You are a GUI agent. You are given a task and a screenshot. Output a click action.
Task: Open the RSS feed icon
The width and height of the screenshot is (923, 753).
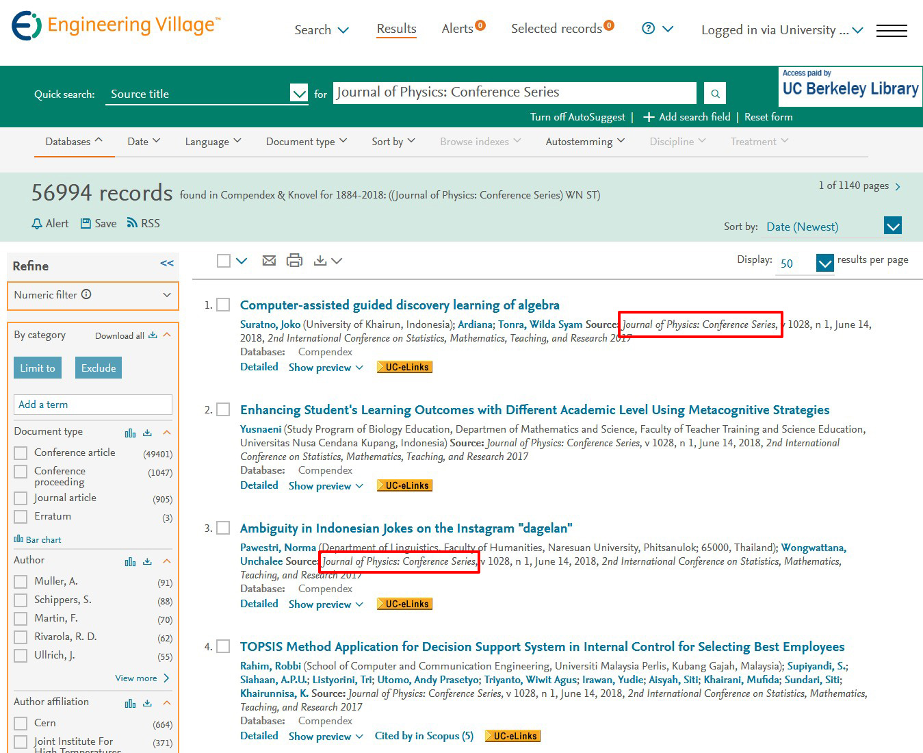pos(132,223)
